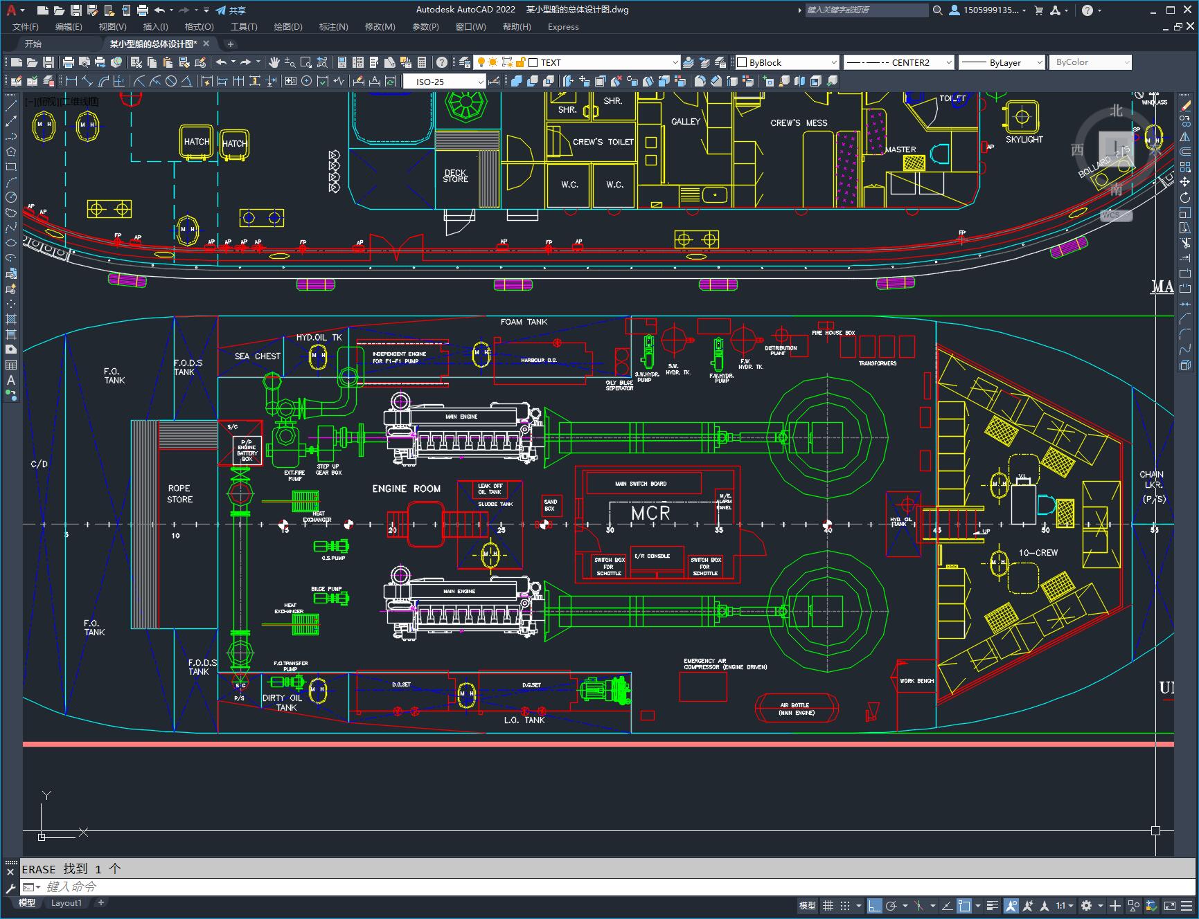
Task: Open the ByBlock color control
Action: coord(787,62)
